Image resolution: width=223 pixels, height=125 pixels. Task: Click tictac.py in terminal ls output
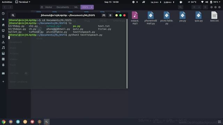click(105, 29)
